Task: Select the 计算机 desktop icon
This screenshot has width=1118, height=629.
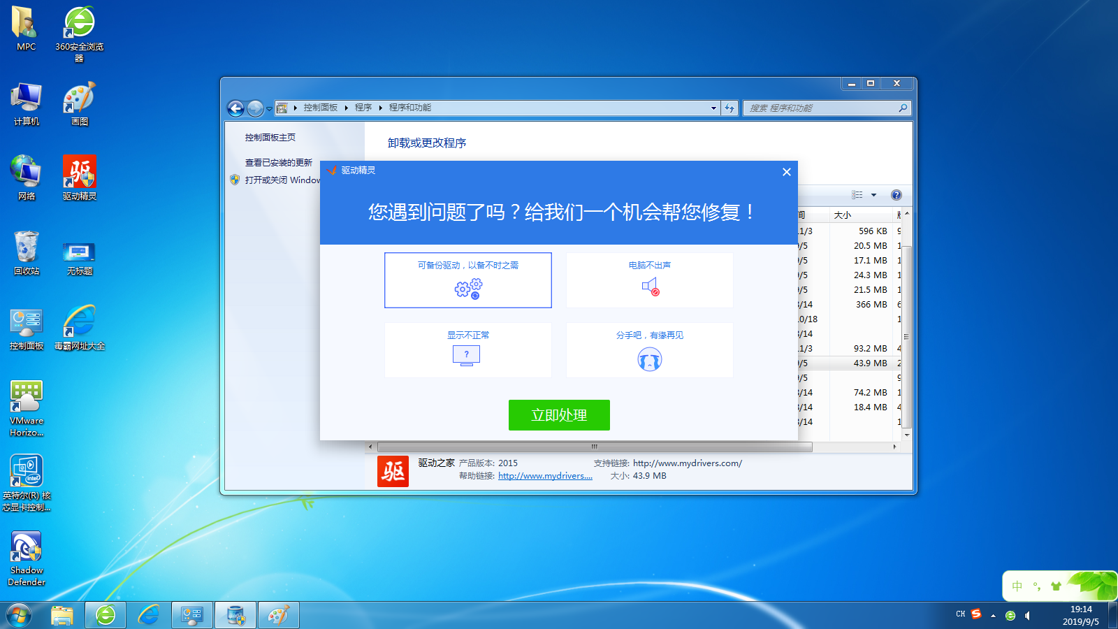Action: click(26, 104)
